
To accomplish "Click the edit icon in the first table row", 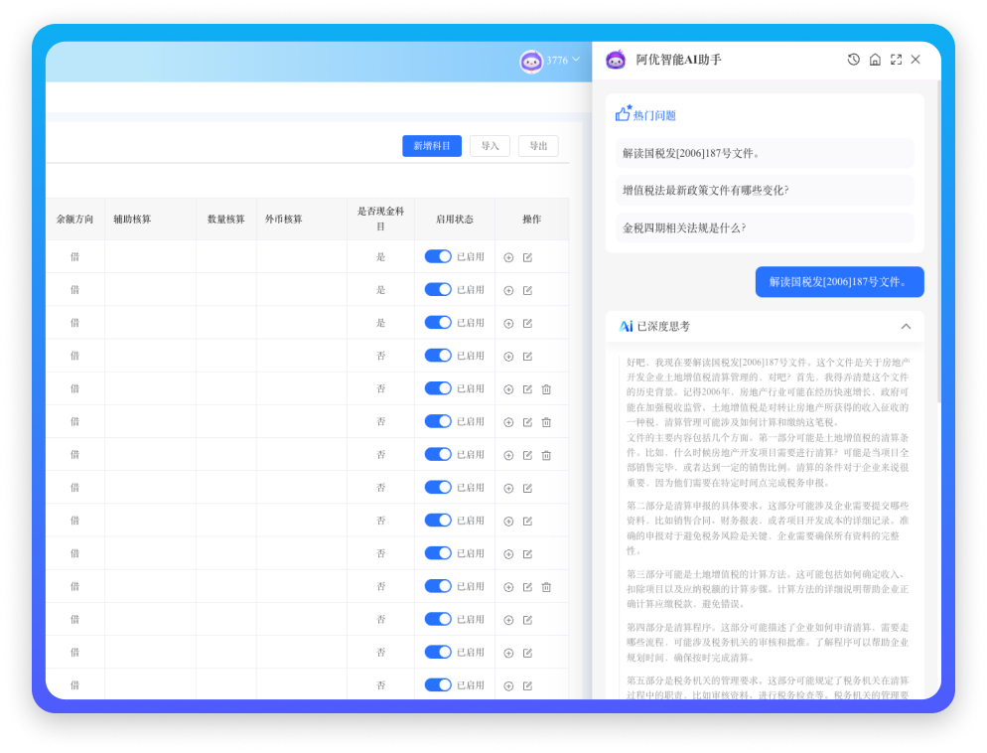I will click(x=527, y=257).
